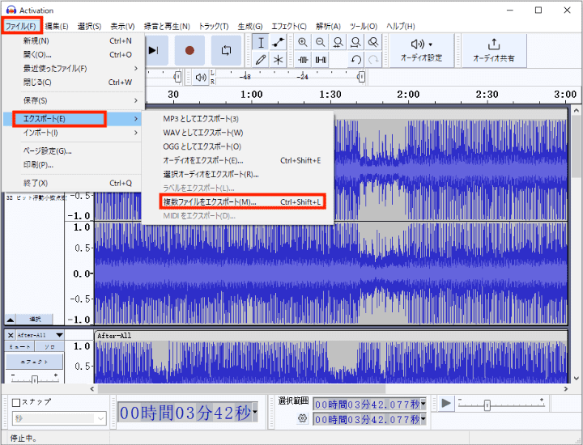Open the 生成(G) menu
583x445 pixels.
click(x=250, y=27)
